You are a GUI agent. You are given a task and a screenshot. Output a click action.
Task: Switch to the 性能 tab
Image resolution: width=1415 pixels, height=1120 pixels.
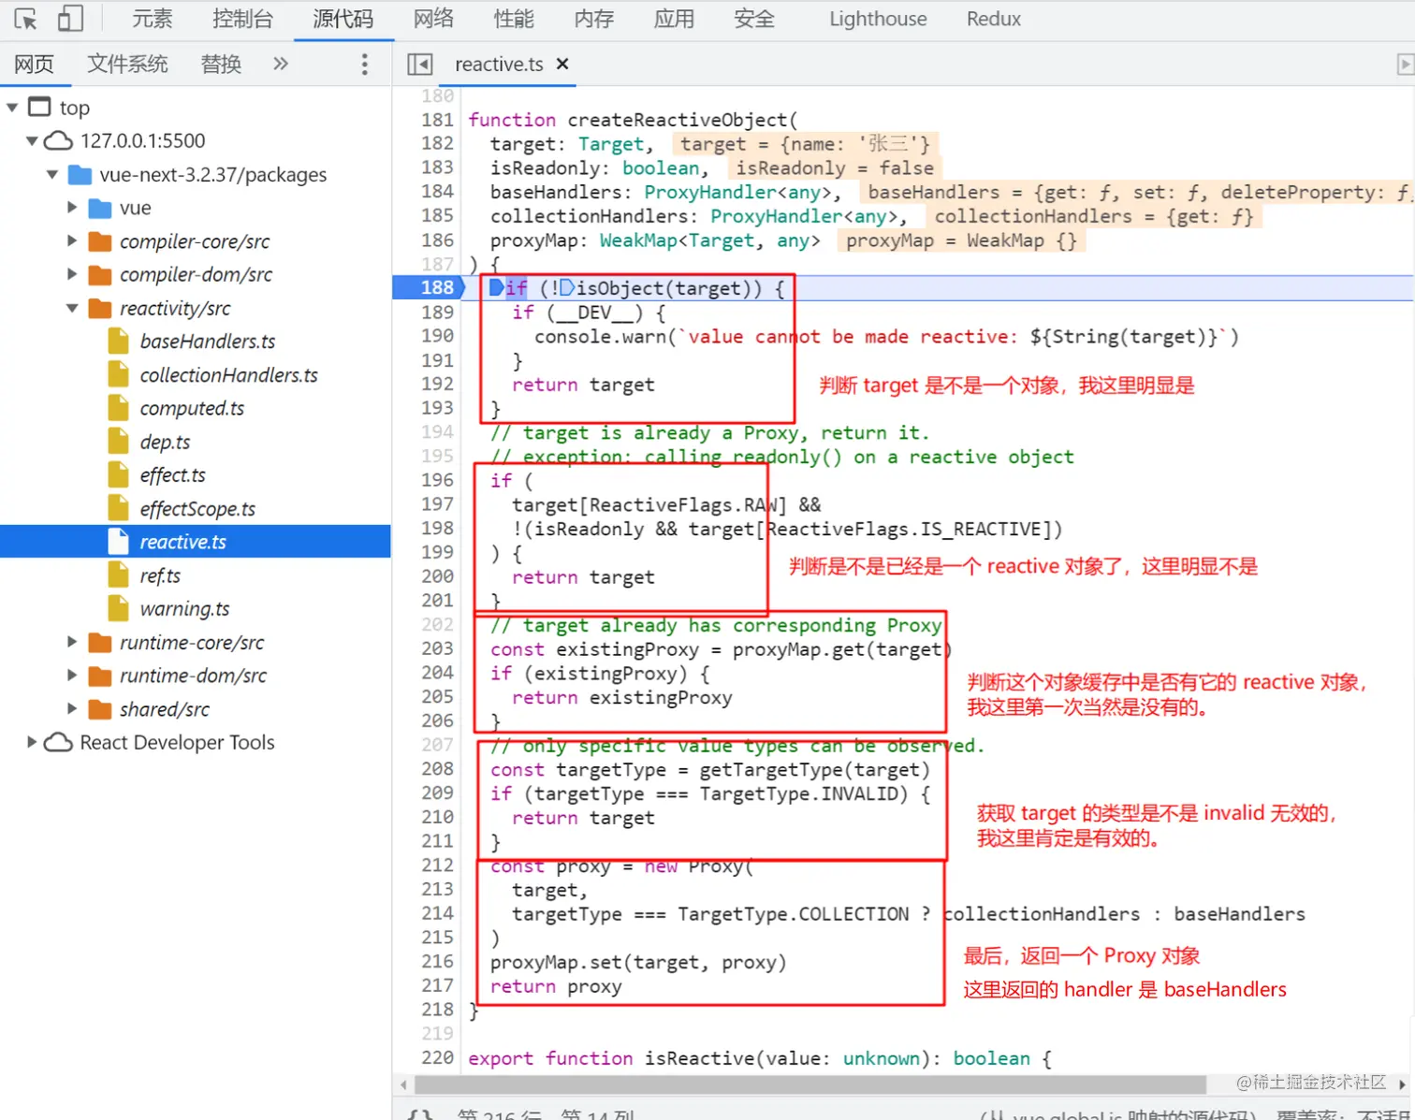(514, 19)
